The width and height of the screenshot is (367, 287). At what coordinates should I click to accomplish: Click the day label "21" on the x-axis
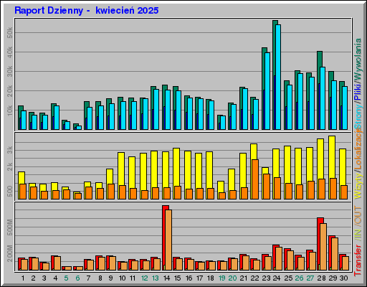[x=244, y=278]
